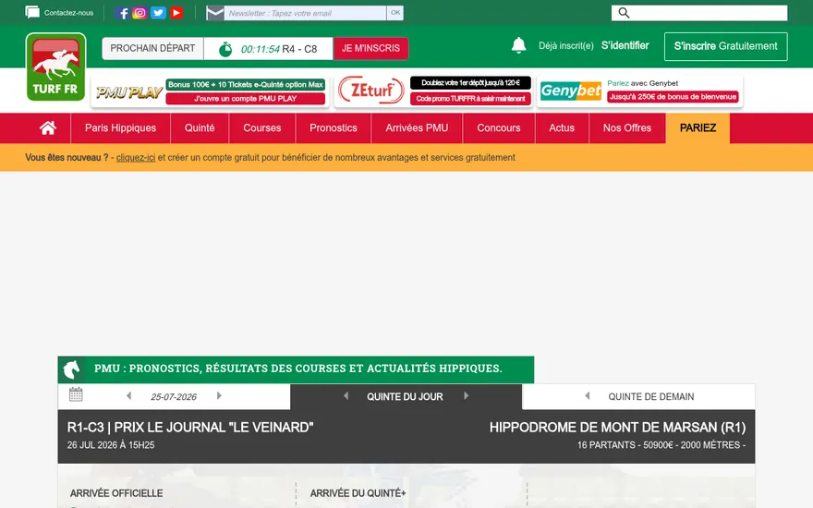The image size is (813, 508).
Task: Open Pronostics menu item
Action: (334, 128)
